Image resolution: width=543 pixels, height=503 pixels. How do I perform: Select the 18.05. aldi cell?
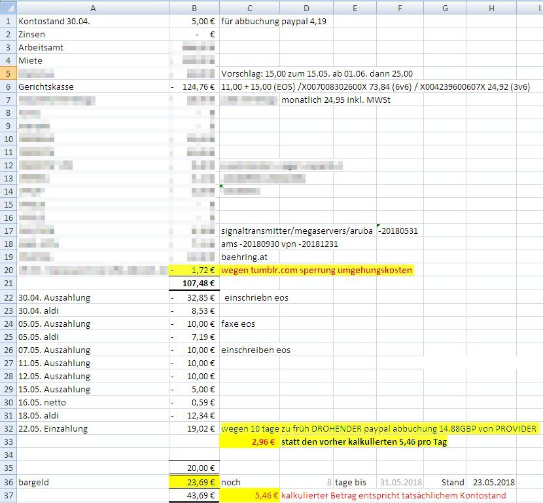pyautogui.click(x=92, y=415)
